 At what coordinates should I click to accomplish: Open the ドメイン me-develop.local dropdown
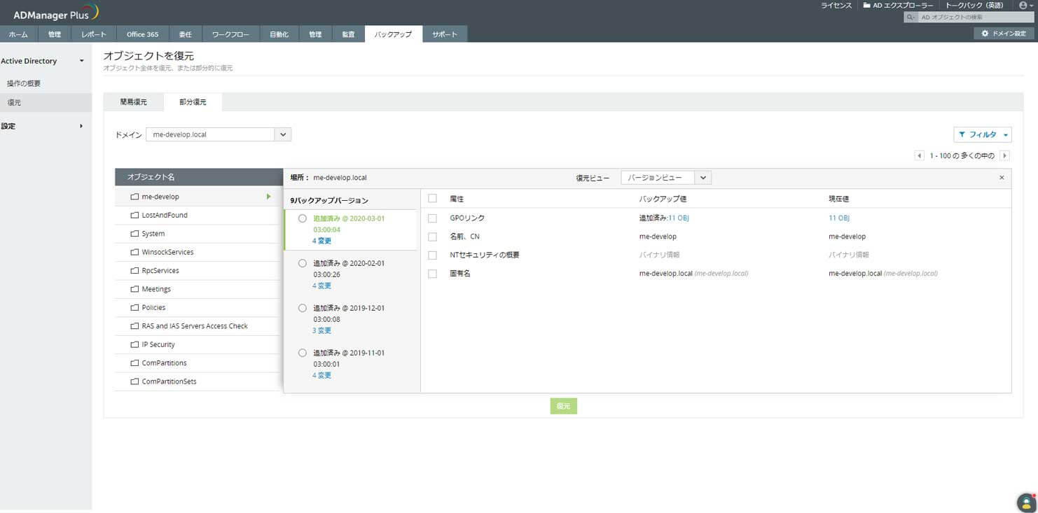tap(218, 134)
